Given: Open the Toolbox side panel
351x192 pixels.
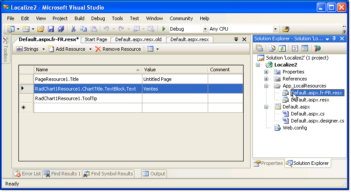Looking at the screenshot, I should coord(6,50).
